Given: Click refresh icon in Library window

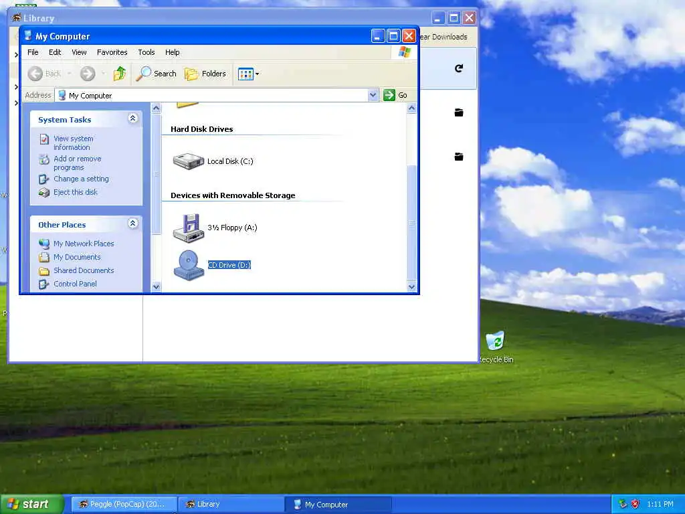Looking at the screenshot, I should 459,68.
